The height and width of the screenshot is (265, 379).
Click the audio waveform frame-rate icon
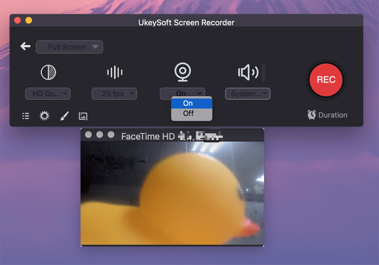click(114, 72)
